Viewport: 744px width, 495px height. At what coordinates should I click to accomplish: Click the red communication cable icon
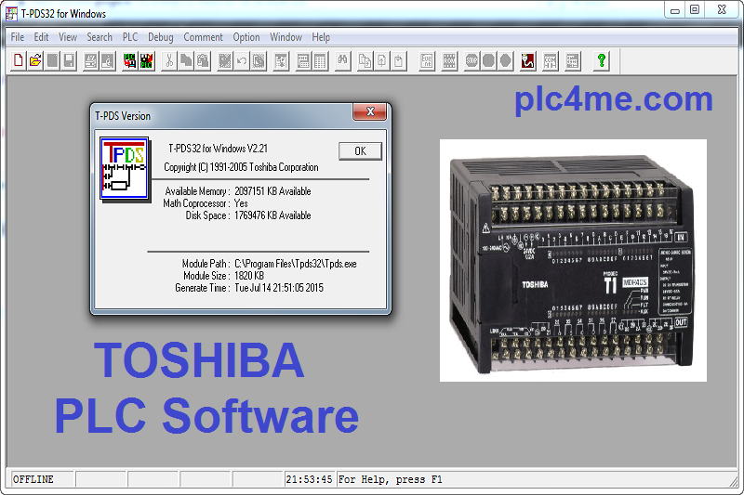[528, 61]
